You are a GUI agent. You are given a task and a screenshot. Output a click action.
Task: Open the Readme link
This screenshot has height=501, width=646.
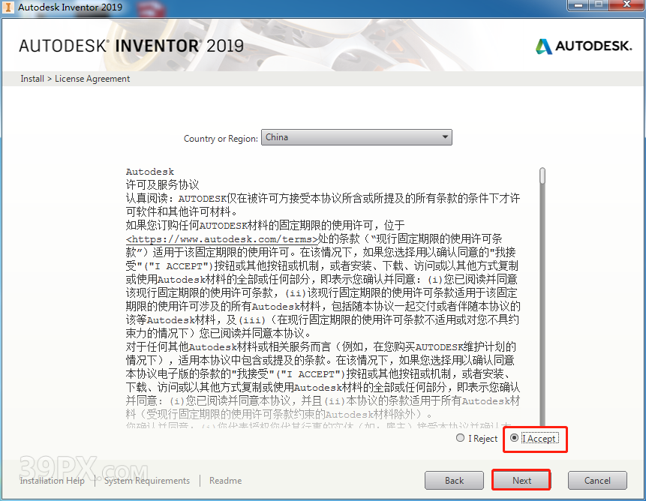point(225,481)
